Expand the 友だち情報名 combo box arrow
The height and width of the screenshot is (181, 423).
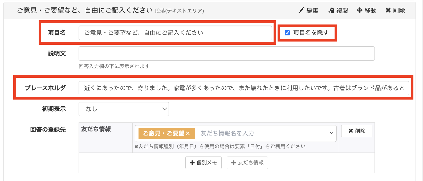tap(332, 133)
